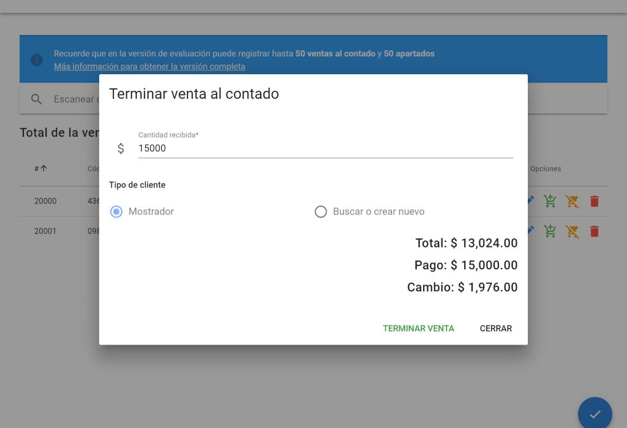This screenshot has height=428, width=627.
Task: Open the Más información versión completa link
Action: [149, 66]
